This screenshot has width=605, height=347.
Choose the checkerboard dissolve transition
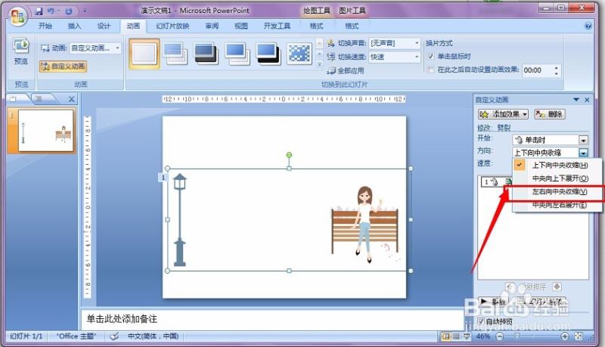click(299, 53)
